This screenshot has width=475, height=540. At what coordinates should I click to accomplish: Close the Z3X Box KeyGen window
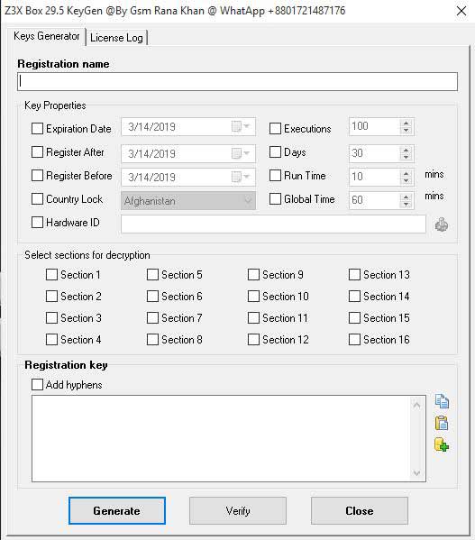coord(461,11)
